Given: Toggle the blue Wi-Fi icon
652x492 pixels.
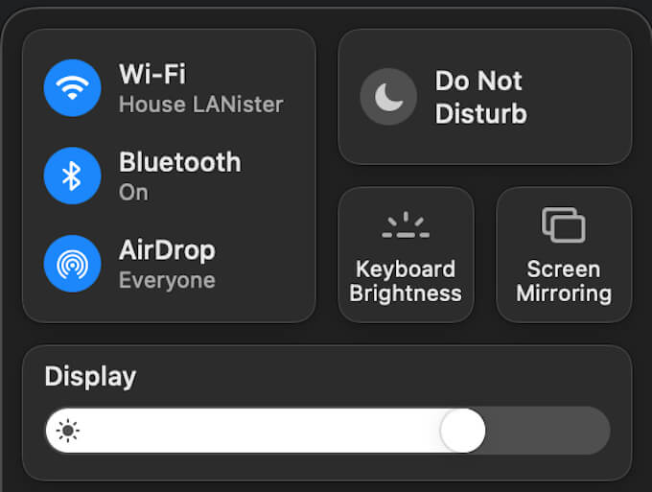Looking at the screenshot, I should click(73, 88).
